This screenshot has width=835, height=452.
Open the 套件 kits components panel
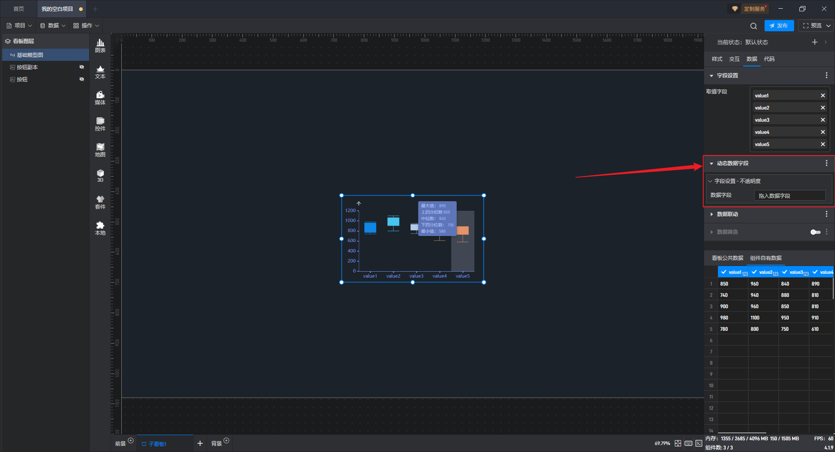click(x=100, y=202)
